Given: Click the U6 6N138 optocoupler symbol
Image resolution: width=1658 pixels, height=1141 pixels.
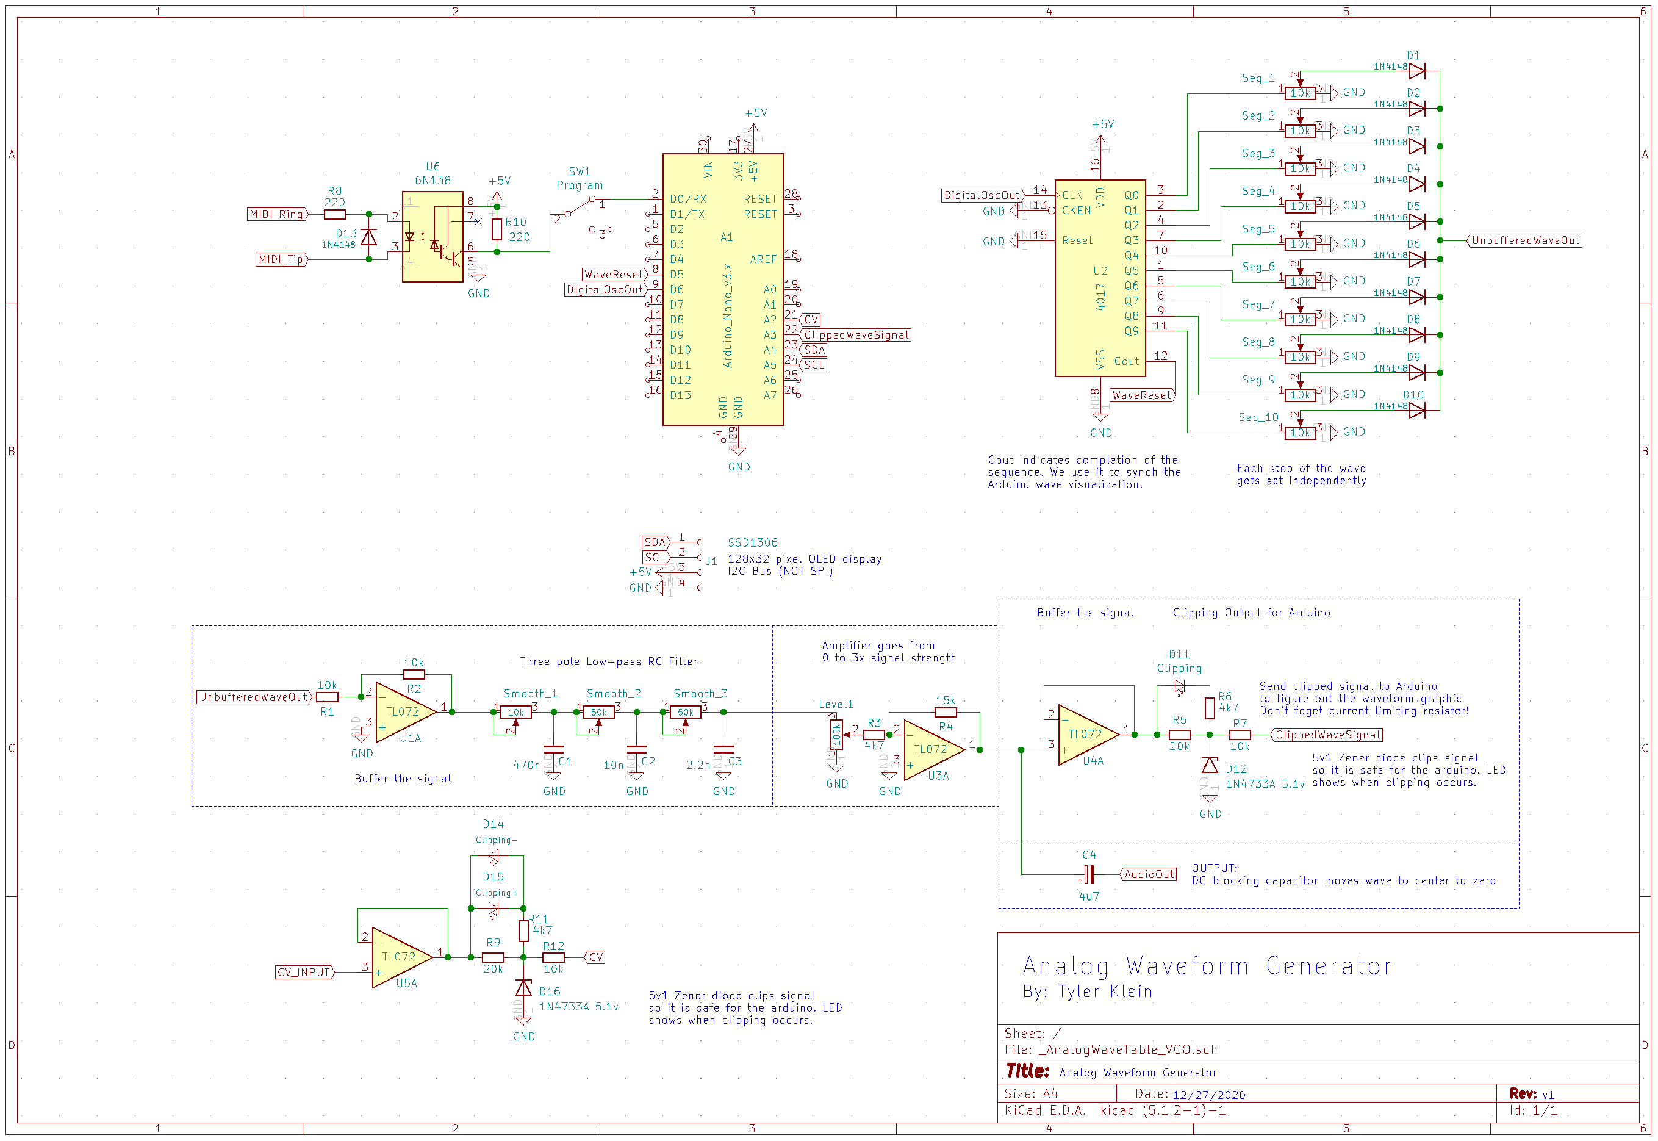Looking at the screenshot, I should pyautogui.click(x=432, y=237).
